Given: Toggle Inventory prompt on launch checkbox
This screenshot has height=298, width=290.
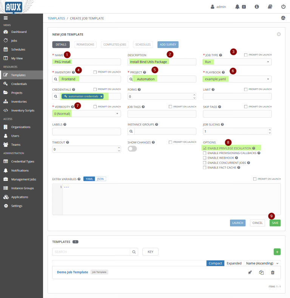Looking at the screenshot, I should [x=95, y=72].
